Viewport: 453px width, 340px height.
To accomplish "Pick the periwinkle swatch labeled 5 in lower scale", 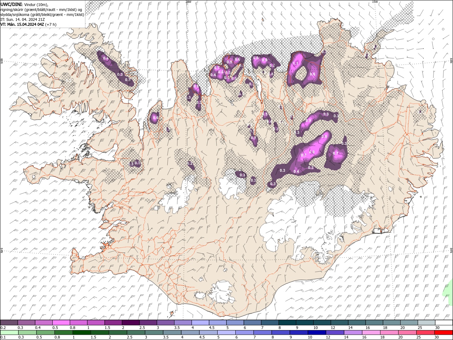I will pyautogui.click(x=226, y=333).
